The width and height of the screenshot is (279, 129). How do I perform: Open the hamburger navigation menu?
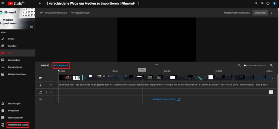point(3,3)
